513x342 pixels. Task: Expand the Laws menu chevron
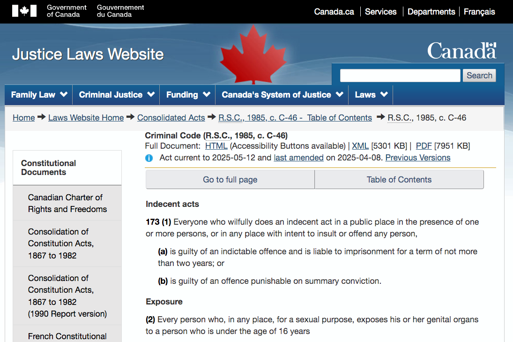coord(384,94)
